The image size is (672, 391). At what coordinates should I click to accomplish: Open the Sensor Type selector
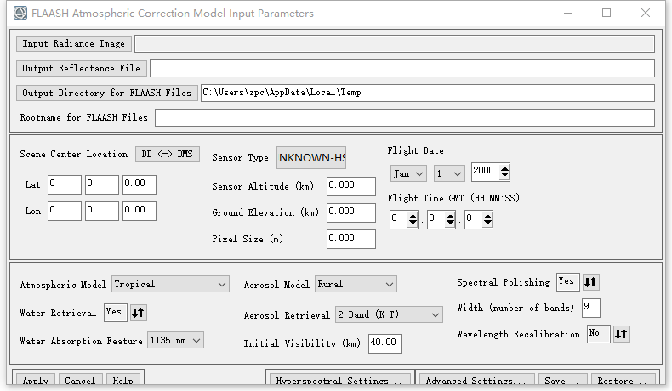click(311, 157)
